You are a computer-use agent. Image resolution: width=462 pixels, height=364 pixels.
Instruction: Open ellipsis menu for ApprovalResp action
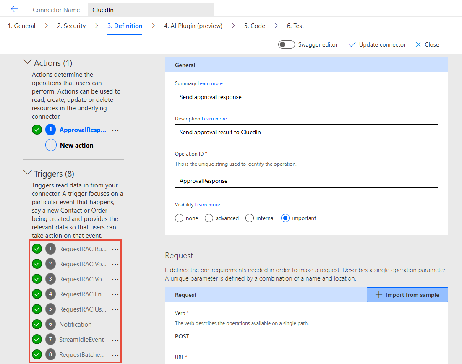tap(115, 130)
